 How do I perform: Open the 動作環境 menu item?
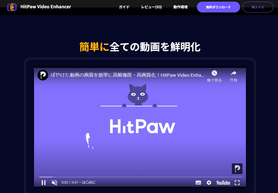tap(181, 7)
